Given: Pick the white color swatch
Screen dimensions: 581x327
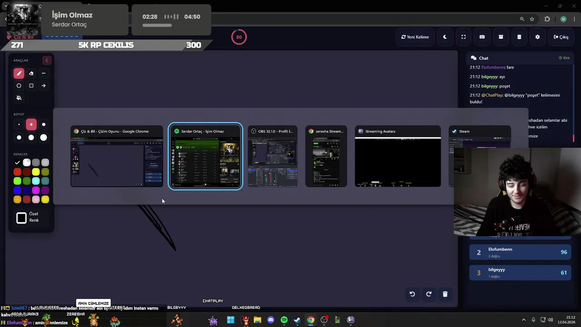Looking at the screenshot, I should (x=27, y=163).
